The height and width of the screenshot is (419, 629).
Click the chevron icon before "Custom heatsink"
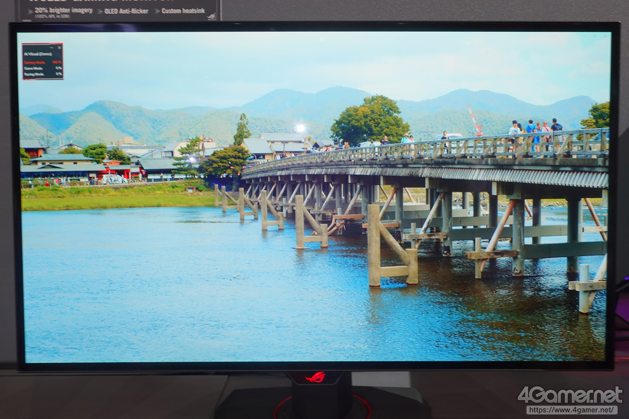coord(157,11)
